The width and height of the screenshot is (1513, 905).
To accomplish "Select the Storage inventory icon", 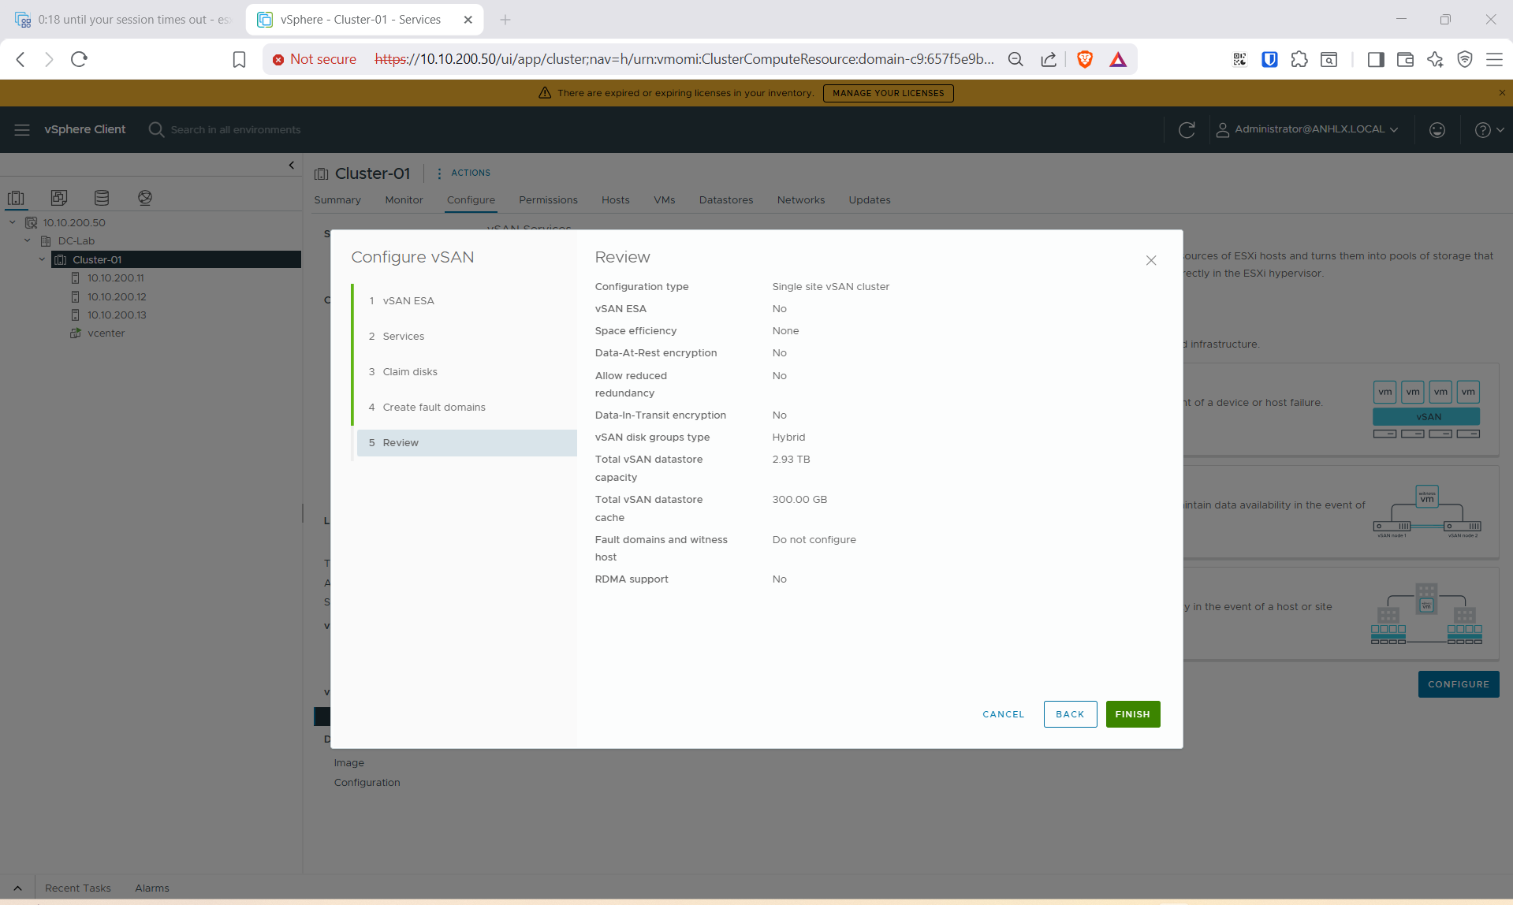I will (x=102, y=198).
